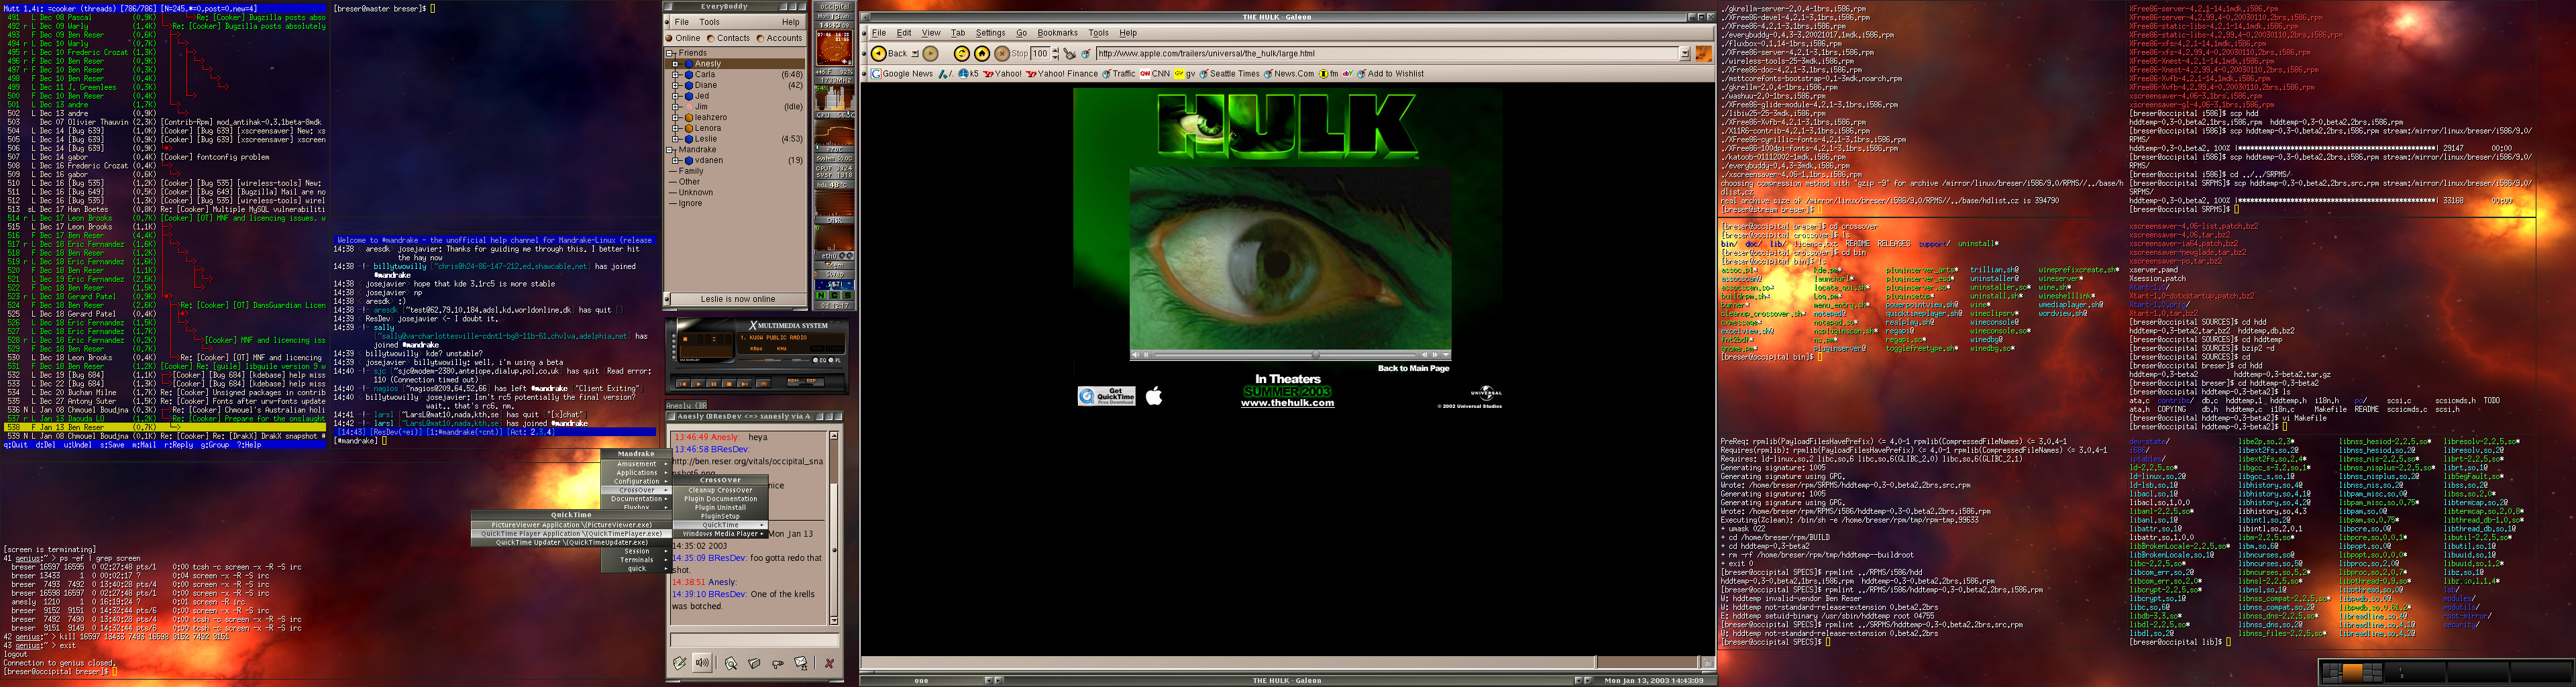Screen dimensions: 2576x687
Task: Click the Back to Main Page link
Action: pos(1413,368)
